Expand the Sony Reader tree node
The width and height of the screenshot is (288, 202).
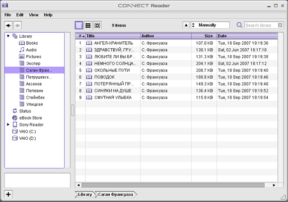click(8, 124)
